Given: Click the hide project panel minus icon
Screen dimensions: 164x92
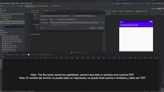Looking at the screenshot, I should [24, 6].
